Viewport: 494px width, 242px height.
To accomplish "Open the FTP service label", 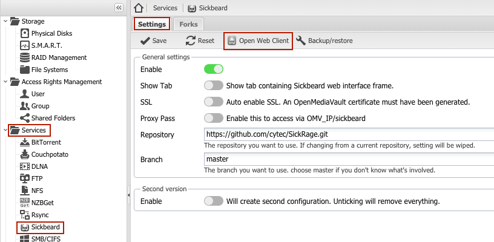I will pos(37,178).
